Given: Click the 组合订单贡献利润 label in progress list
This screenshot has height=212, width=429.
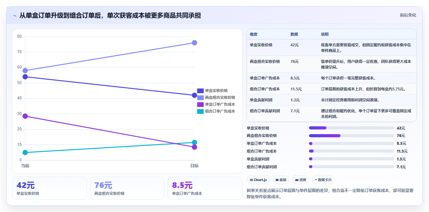Looking at the screenshot, I should (262, 167).
